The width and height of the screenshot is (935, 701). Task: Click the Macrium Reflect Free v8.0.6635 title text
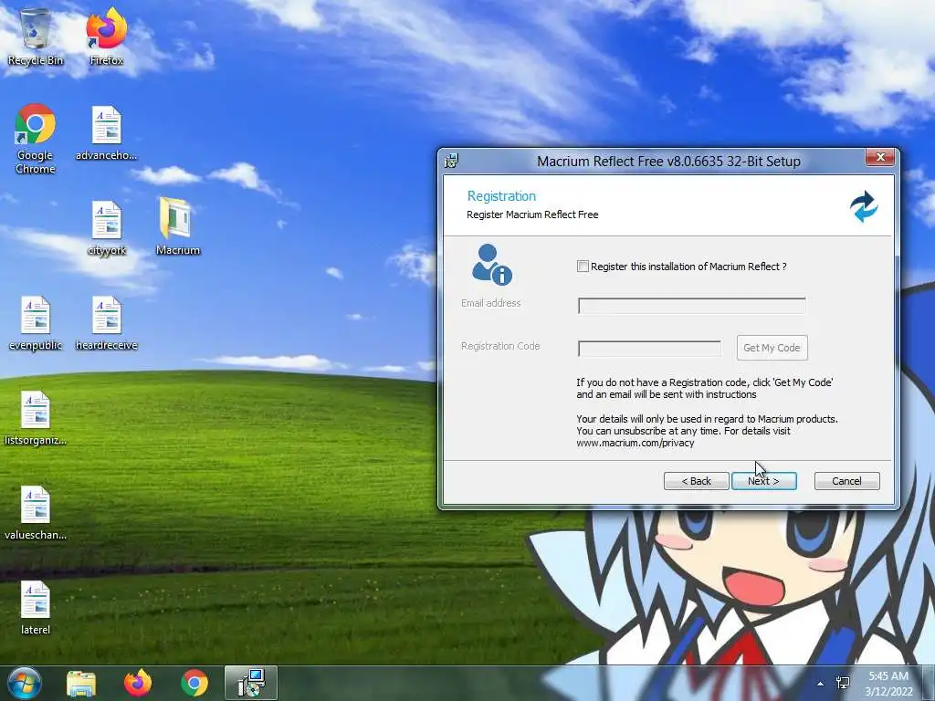pos(668,161)
